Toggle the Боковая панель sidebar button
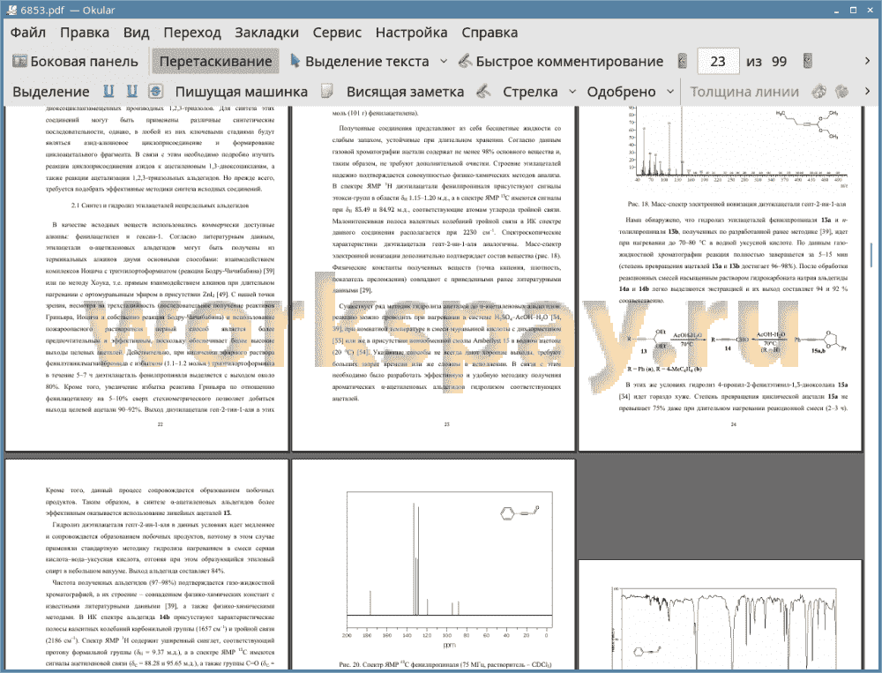Viewport: 882px width, 673px height. pos(75,62)
